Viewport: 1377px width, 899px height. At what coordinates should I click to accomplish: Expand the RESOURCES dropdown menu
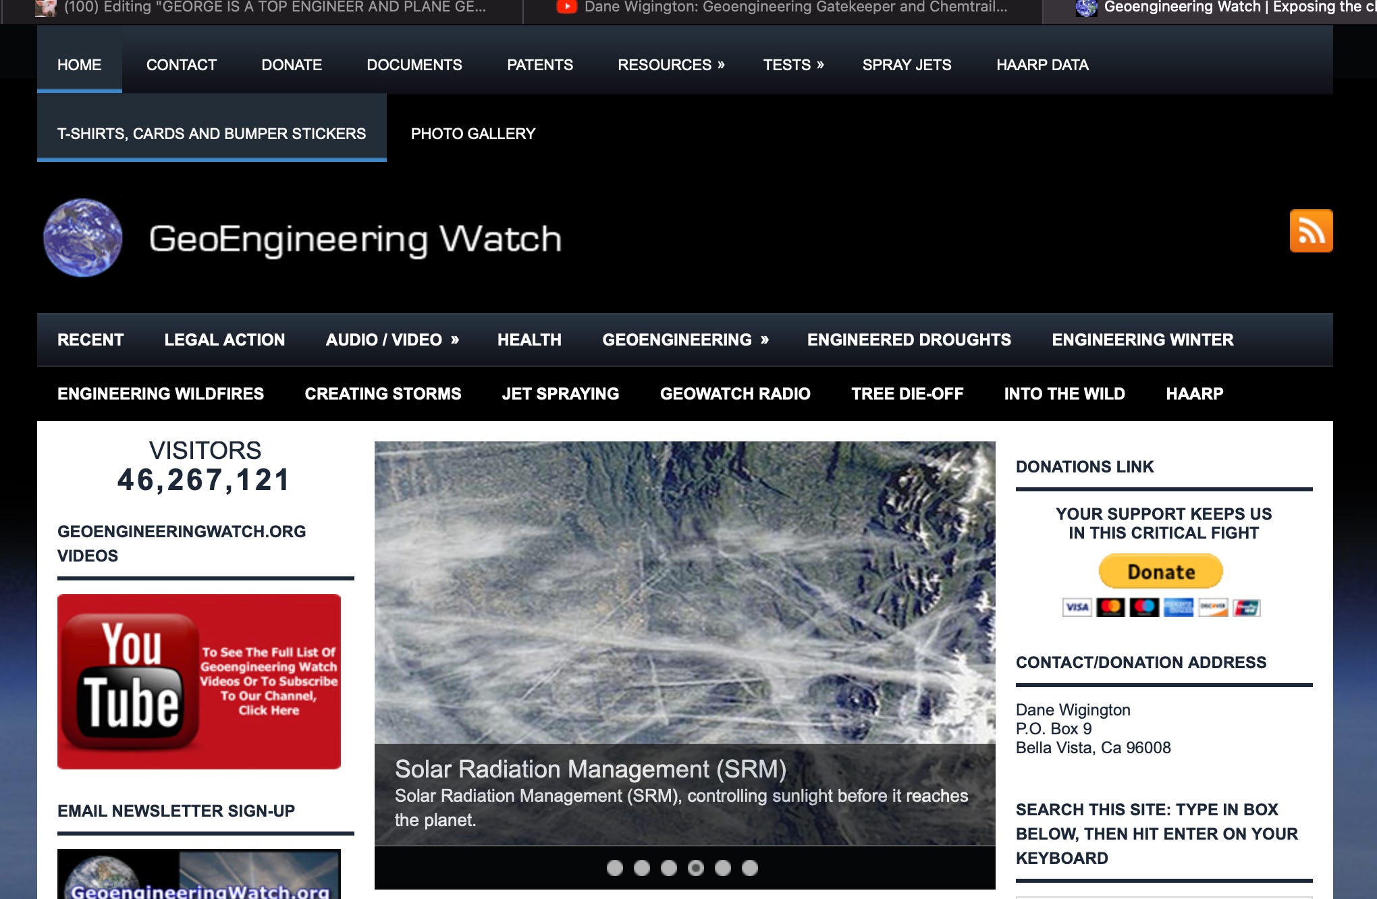coord(671,65)
